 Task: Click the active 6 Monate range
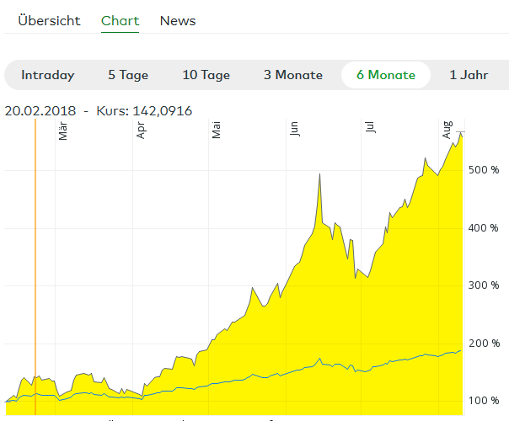[386, 75]
